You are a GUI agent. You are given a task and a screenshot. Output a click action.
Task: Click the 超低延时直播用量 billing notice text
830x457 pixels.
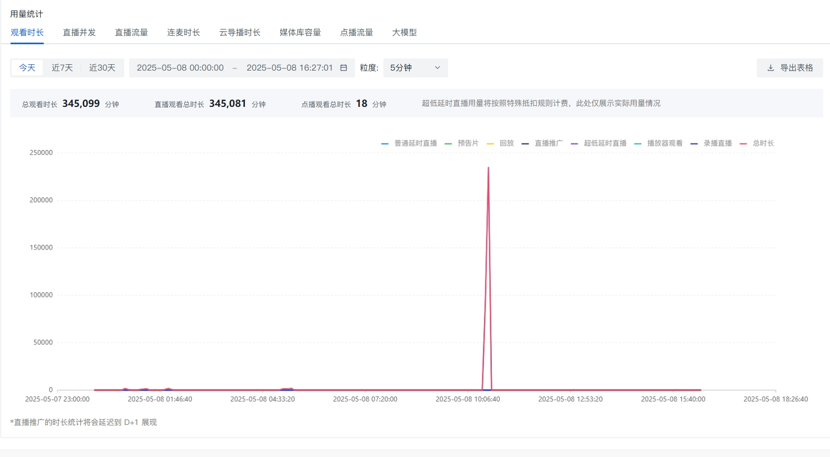point(541,103)
